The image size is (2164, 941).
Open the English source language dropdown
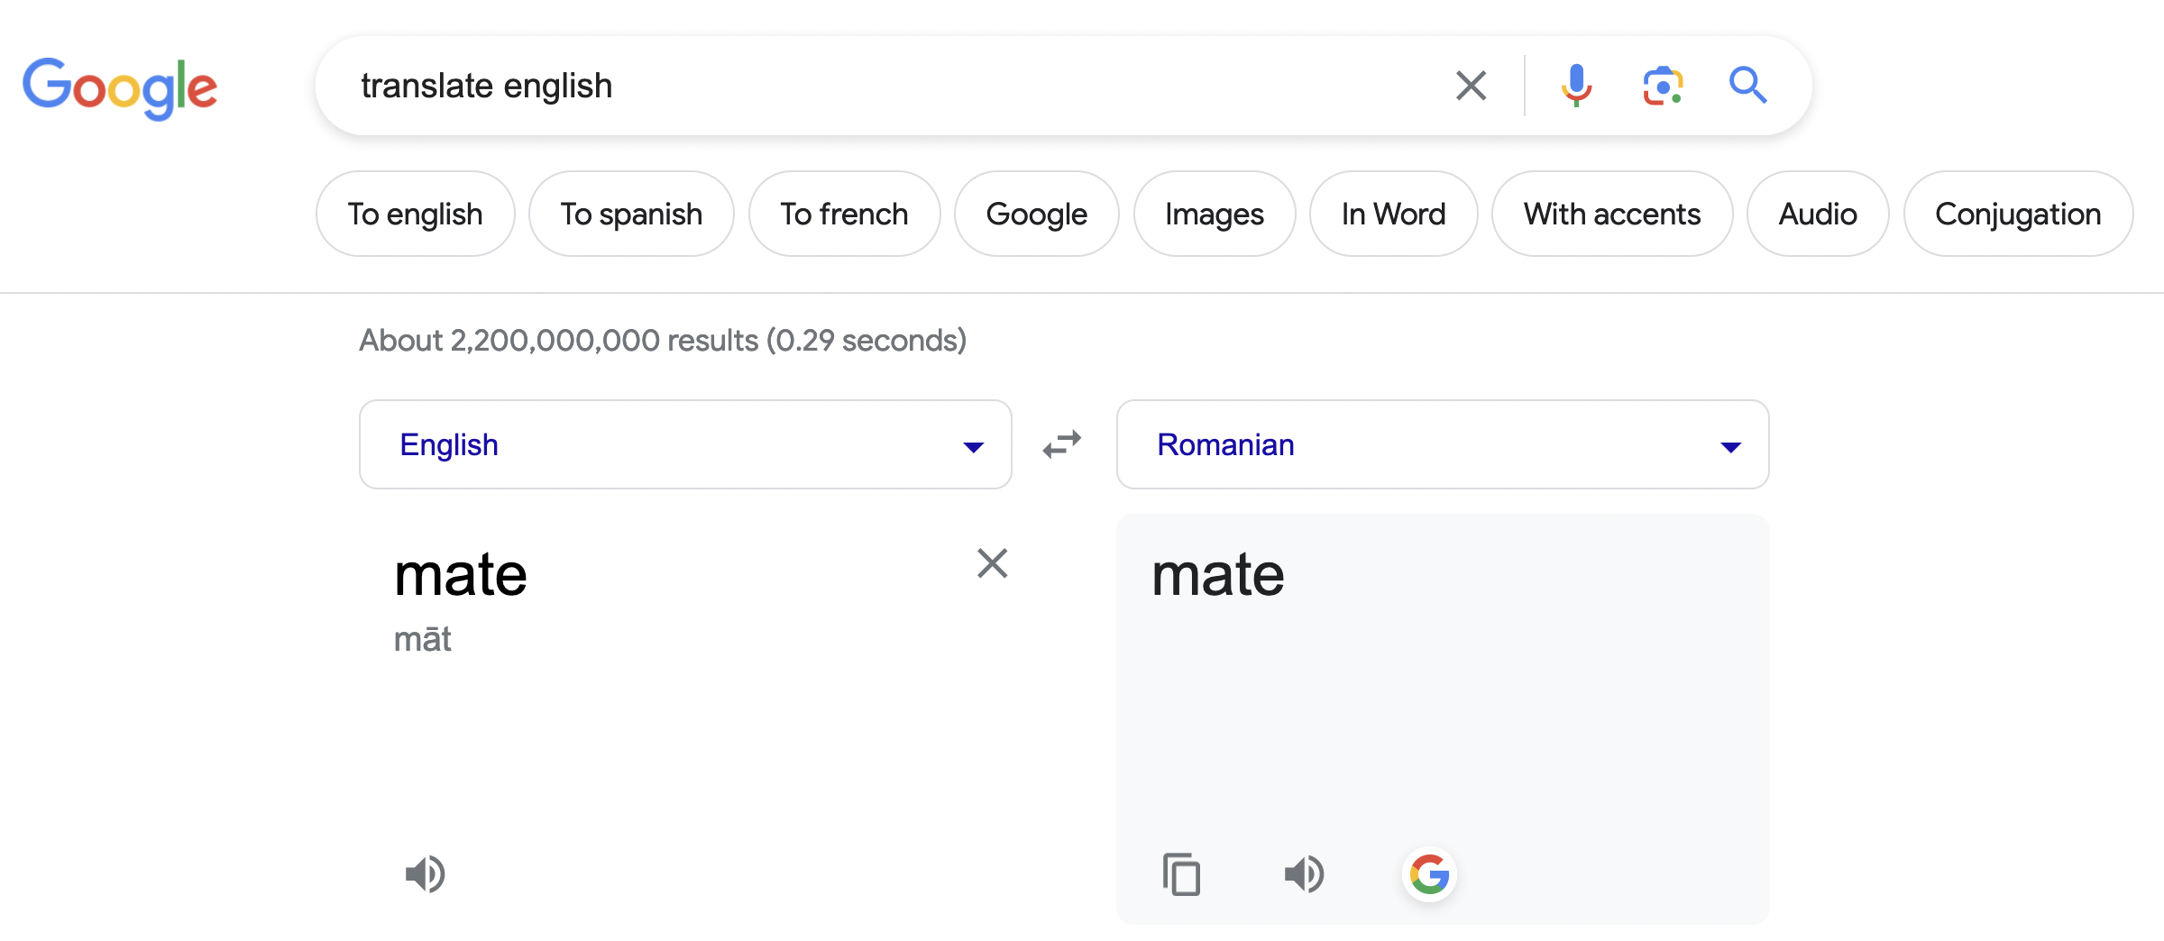pos(685,444)
